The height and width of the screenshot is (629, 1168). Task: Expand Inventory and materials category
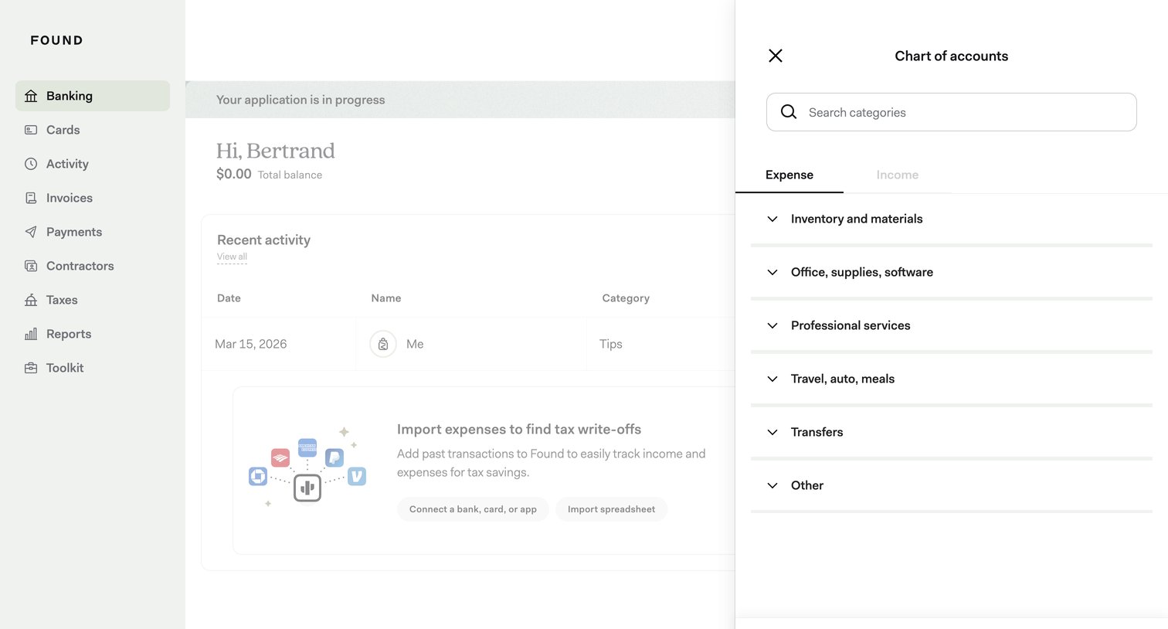click(x=951, y=219)
